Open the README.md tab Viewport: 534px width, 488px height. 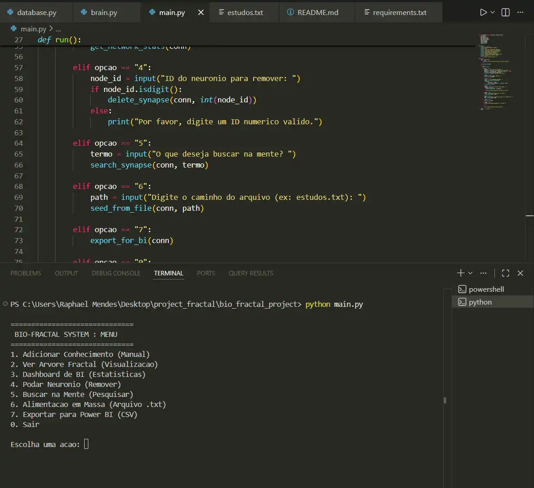coord(317,13)
